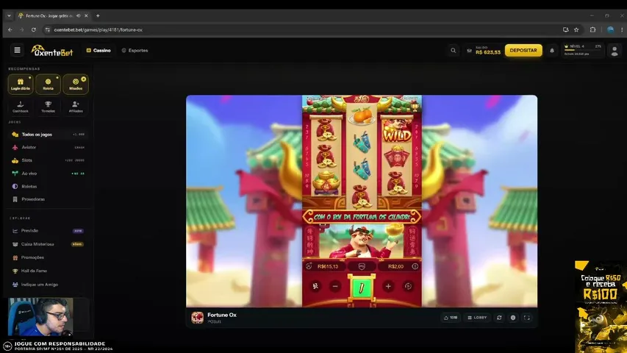Open Promoções in the sidebar
Screen dimensions: 627x353
point(48,257)
